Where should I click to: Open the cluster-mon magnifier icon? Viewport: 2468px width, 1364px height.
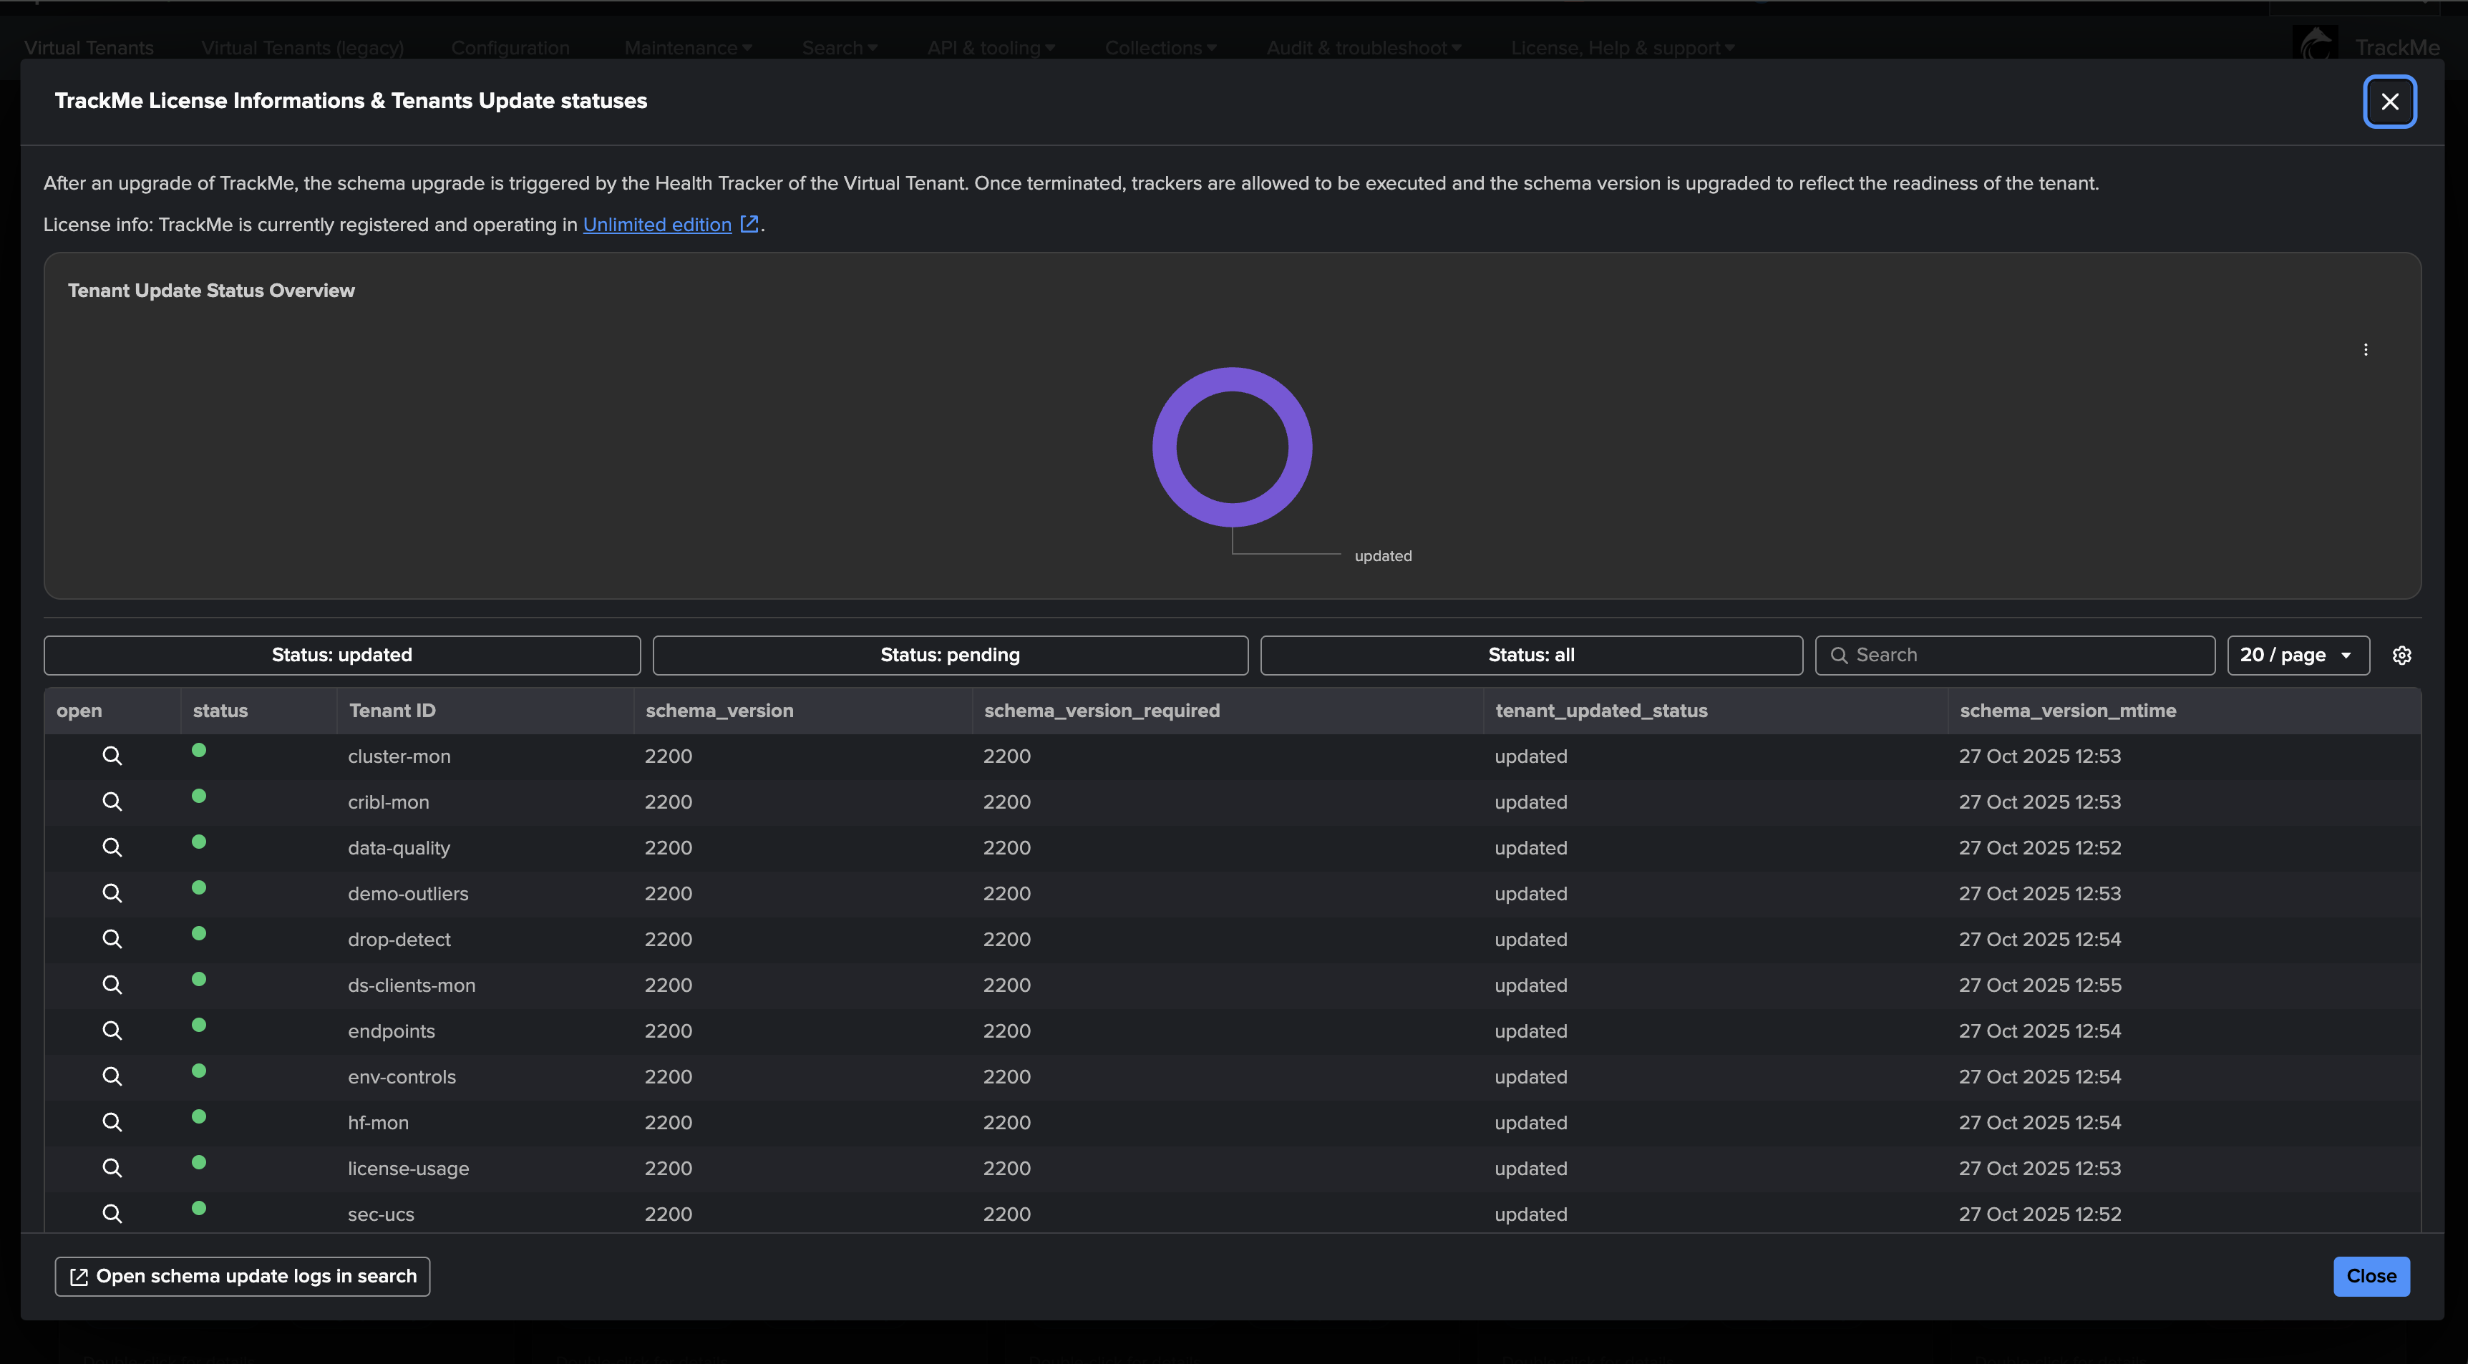pos(112,756)
